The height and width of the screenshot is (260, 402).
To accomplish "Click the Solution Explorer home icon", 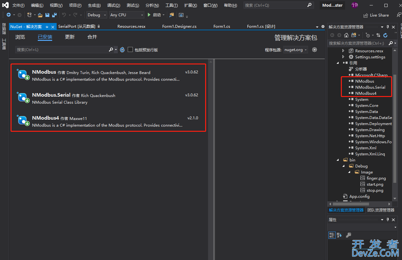I will click(x=346, y=35).
